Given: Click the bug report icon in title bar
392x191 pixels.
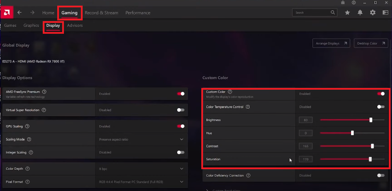Looking at the screenshot, I should (x=343, y=2).
